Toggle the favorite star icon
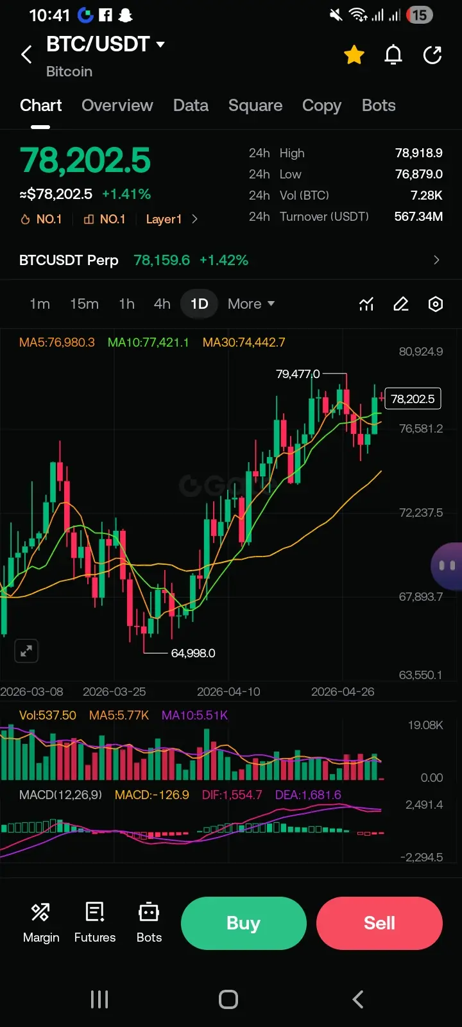462x1027 pixels. tap(354, 55)
